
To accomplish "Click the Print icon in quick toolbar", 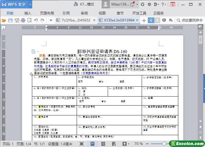I will (23, 20).
